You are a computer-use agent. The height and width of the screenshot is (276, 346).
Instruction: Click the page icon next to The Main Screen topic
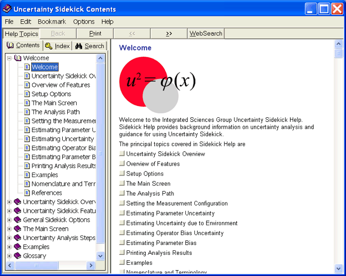[x=27, y=103]
